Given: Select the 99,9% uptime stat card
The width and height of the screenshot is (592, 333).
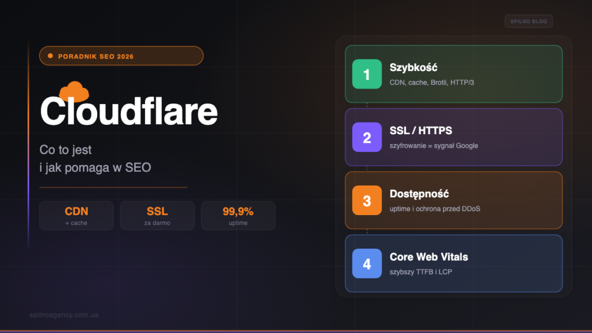Looking at the screenshot, I should [x=238, y=216].
